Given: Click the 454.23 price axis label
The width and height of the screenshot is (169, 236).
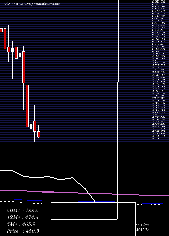Looking at the screenshot, I should coord(159,131).
